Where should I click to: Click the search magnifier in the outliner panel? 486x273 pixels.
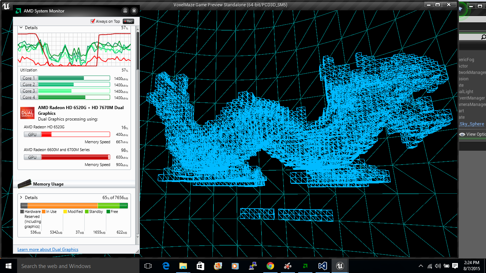click(x=483, y=37)
